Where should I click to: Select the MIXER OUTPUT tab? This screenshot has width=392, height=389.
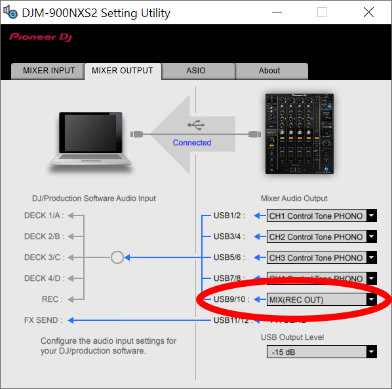coord(123,71)
